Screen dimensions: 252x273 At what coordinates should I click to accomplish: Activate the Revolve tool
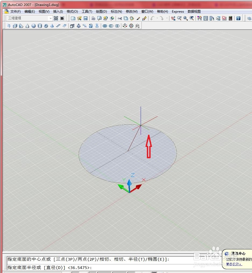91,26
